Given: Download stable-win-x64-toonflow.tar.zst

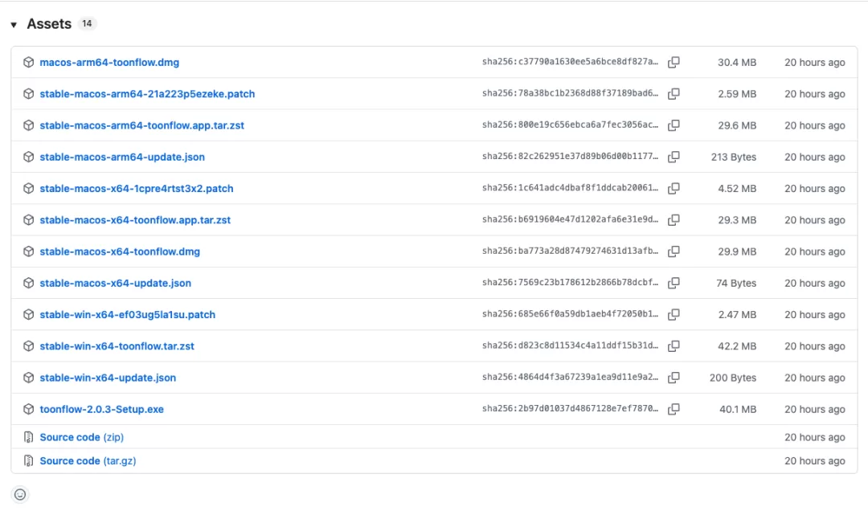Looking at the screenshot, I should (117, 346).
